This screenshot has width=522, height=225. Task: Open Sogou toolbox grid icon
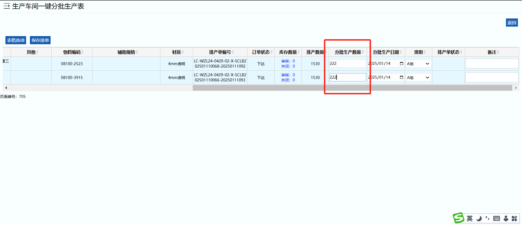514,218
